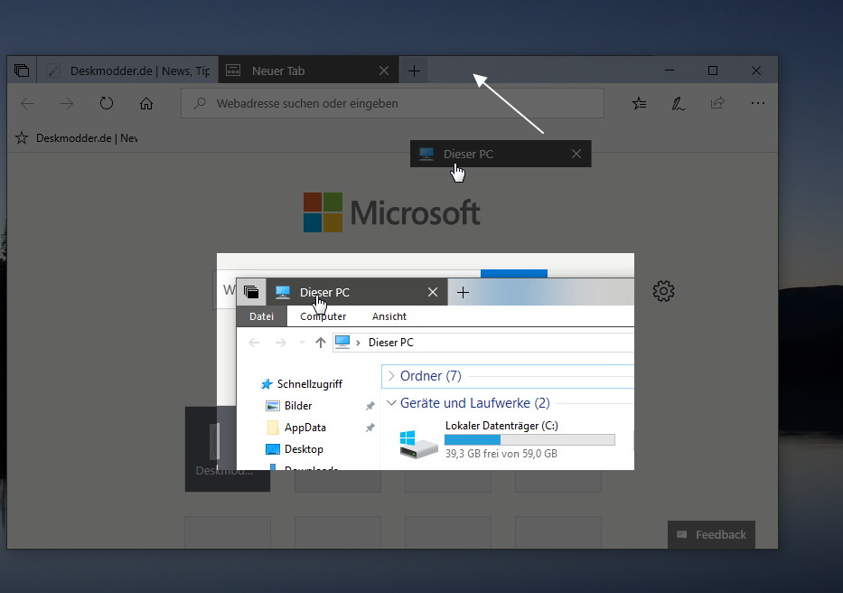Close the dragged Dieser PC tab
This screenshot has height=593, width=843.
576,154
